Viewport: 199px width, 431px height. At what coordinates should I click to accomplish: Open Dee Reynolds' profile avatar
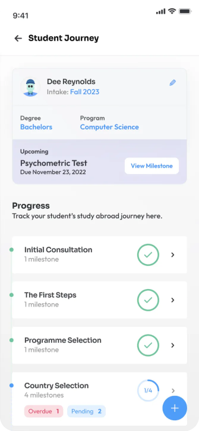(x=30, y=86)
